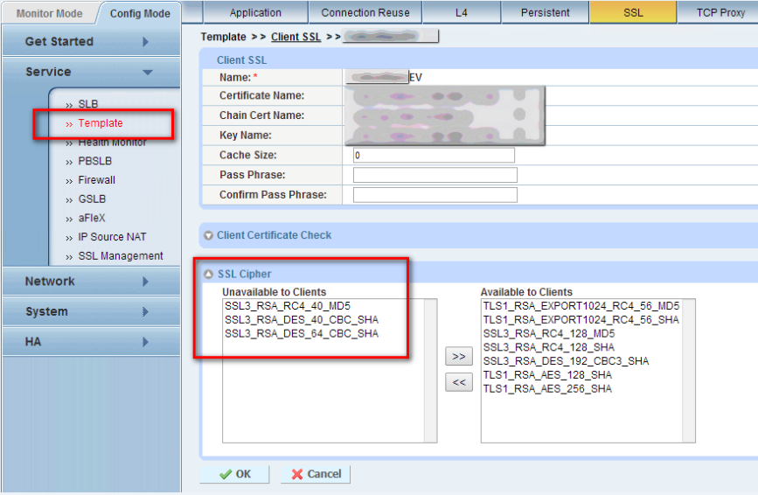Click the >> move-right arrow button
This screenshot has height=495, width=758.
point(458,357)
